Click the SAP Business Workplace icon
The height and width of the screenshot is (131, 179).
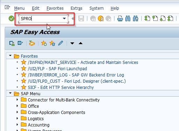coord(32,43)
